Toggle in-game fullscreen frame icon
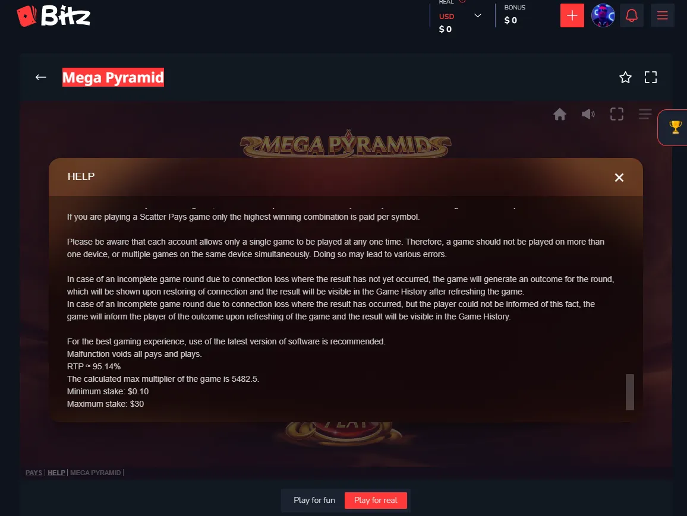 616,114
